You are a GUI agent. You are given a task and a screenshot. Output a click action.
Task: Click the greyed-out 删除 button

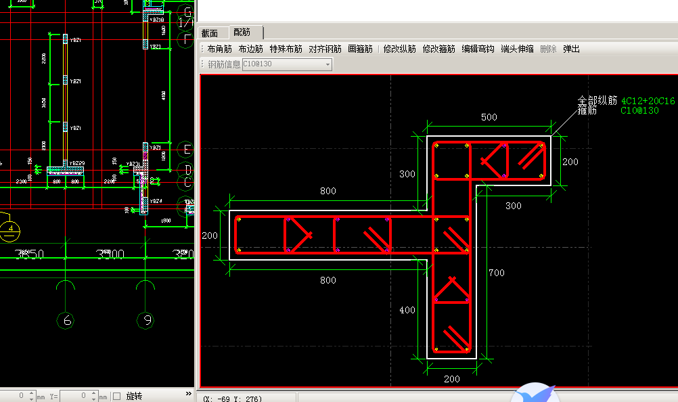(x=548, y=49)
